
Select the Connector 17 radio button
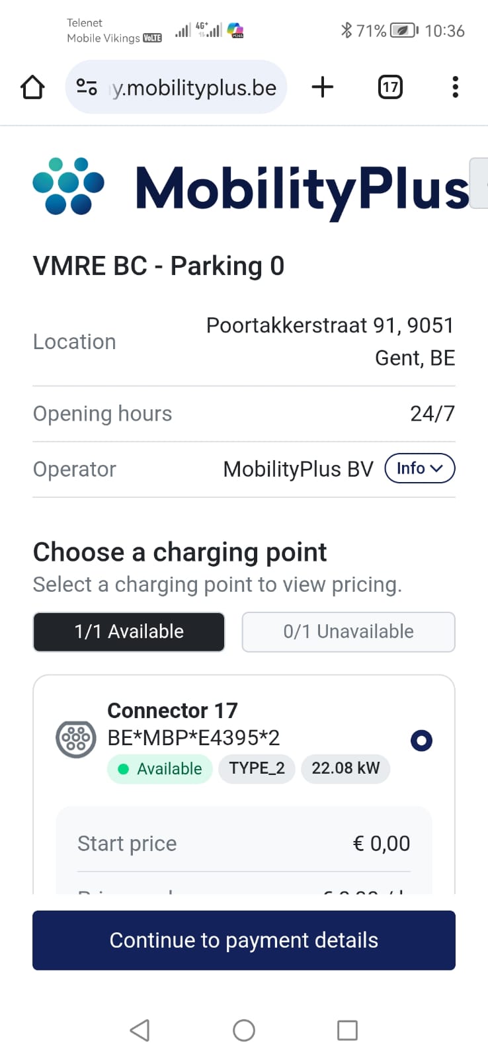point(421,740)
